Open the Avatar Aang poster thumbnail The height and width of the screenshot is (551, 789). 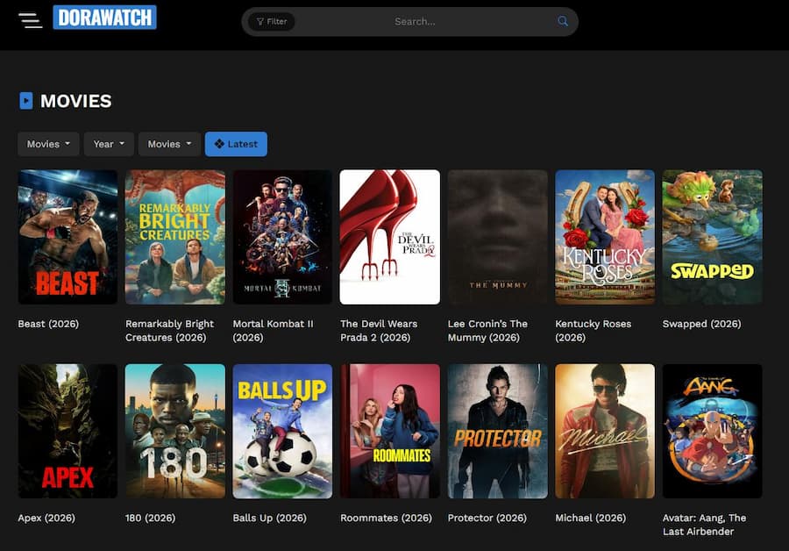click(x=713, y=431)
